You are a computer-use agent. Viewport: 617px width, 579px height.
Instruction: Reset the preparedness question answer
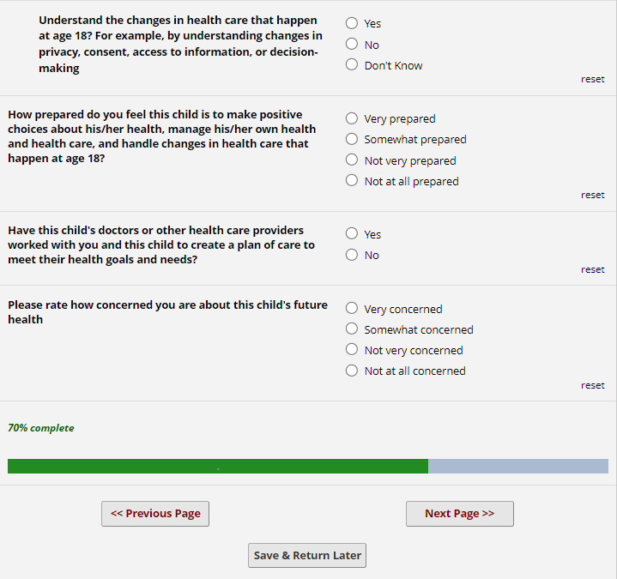(592, 195)
